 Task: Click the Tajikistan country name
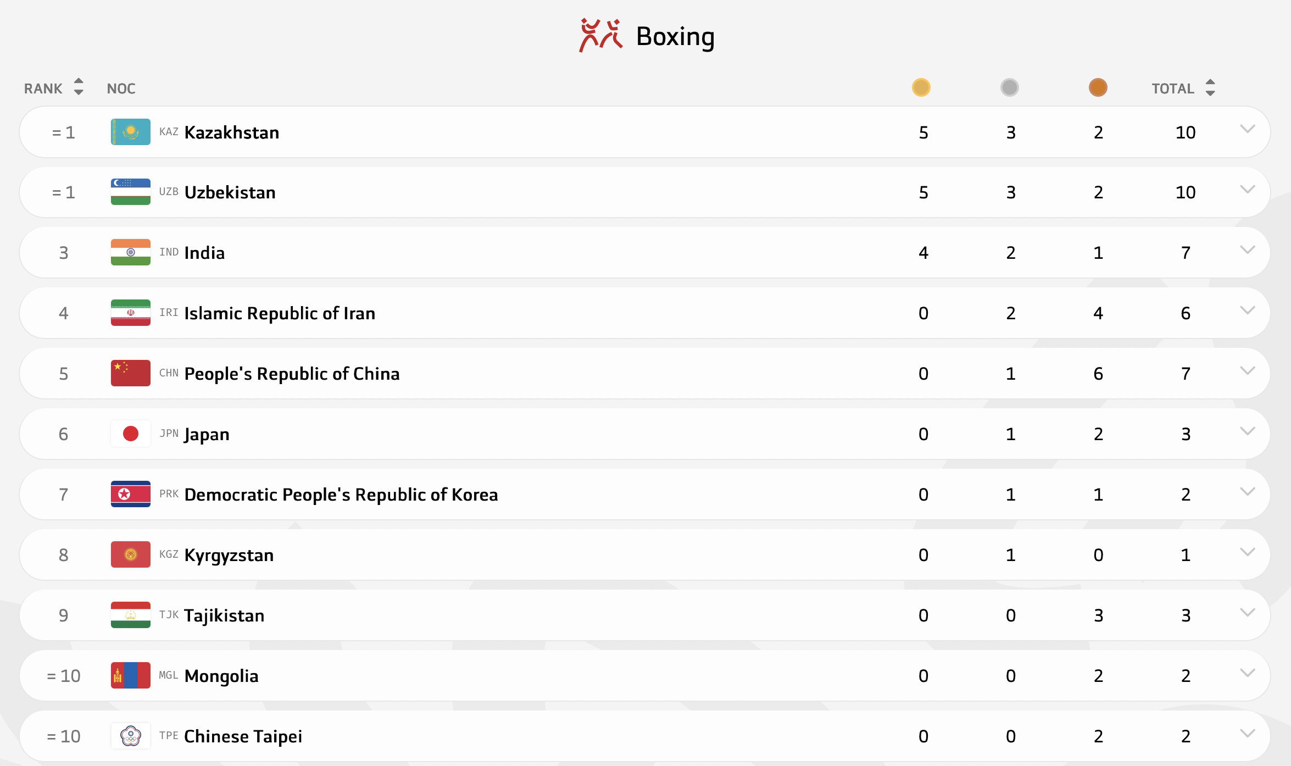(x=224, y=615)
